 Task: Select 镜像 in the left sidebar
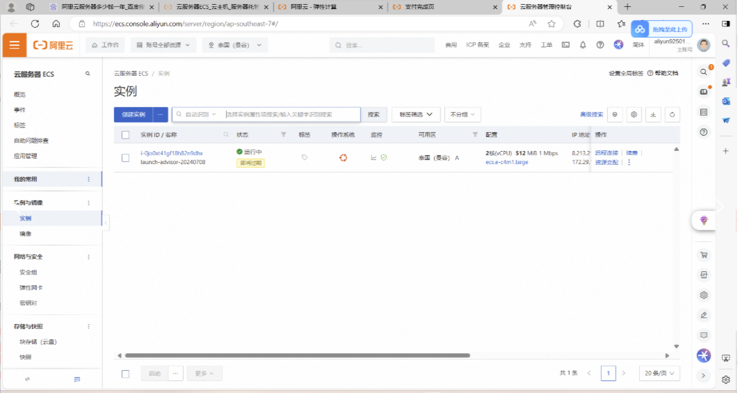click(x=25, y=234)
